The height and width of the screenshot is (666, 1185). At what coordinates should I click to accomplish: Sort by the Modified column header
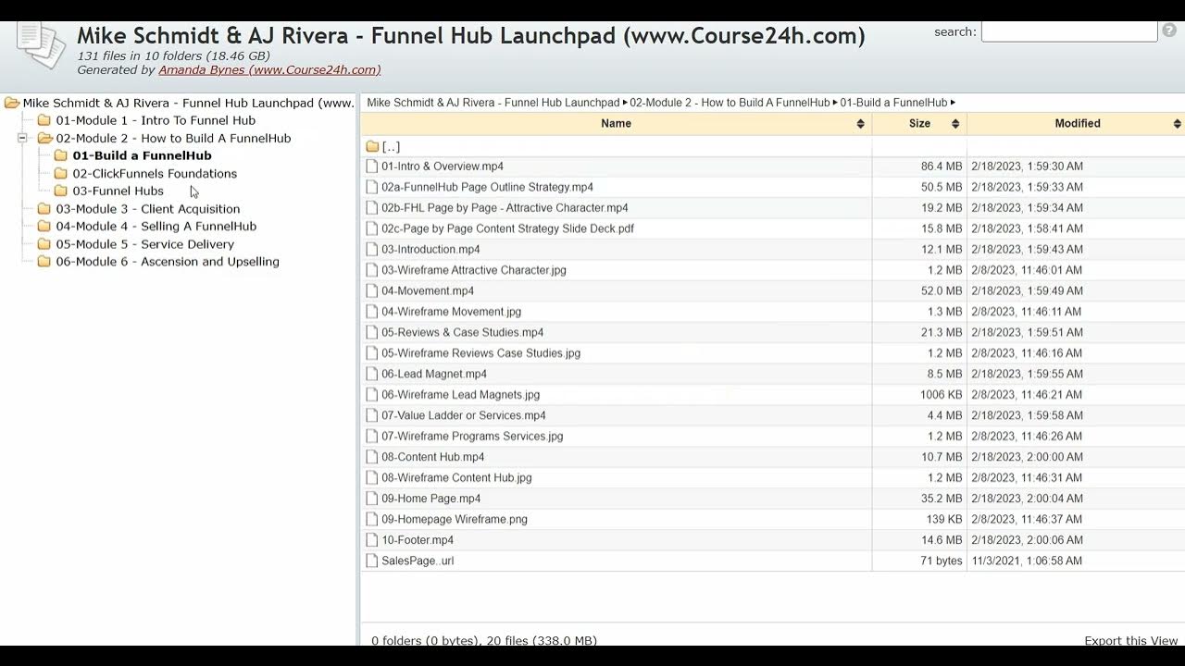1077,124
